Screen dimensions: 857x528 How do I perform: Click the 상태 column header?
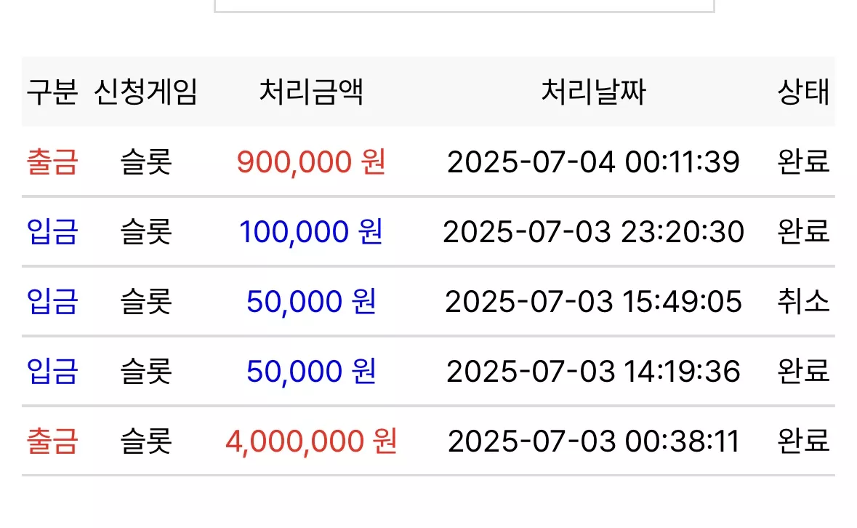[803, 92]
